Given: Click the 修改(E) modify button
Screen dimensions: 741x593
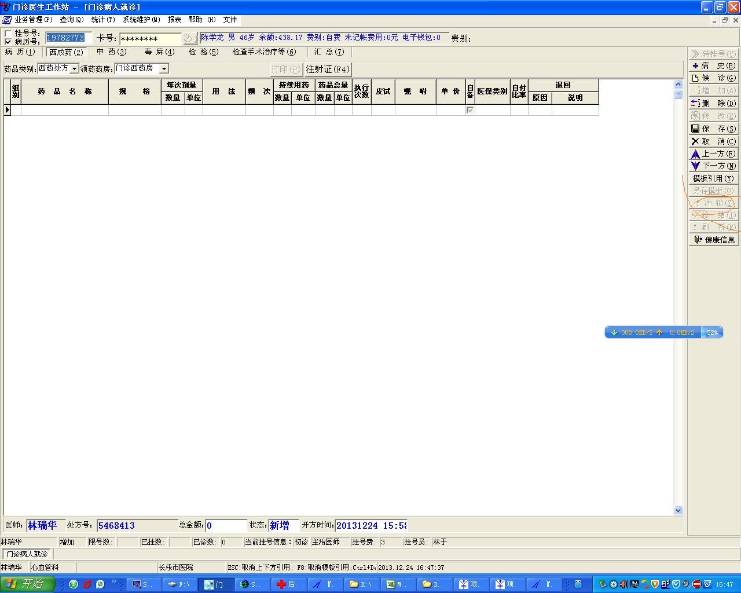Looking at the screenshot, I should click(713, 116).
